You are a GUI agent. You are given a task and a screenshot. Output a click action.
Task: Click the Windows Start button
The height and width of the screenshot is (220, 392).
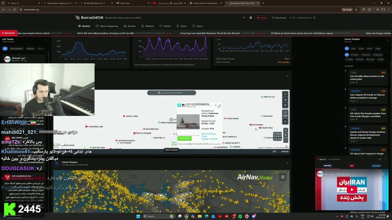tap(138, 216)
